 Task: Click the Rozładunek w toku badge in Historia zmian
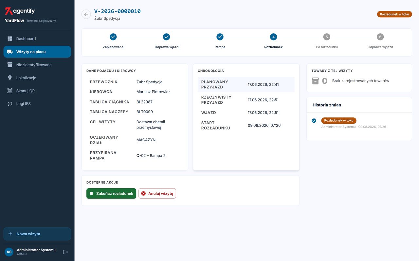click(339, 120)
